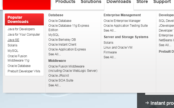Open Oracle Database in Database section
This screenshot has height=108, width=174.
coord(60,21)
